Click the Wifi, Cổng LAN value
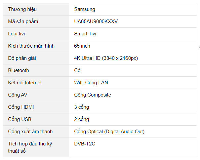Image resolution: width=200 pixels, height=160 pixels. point(91,83)
